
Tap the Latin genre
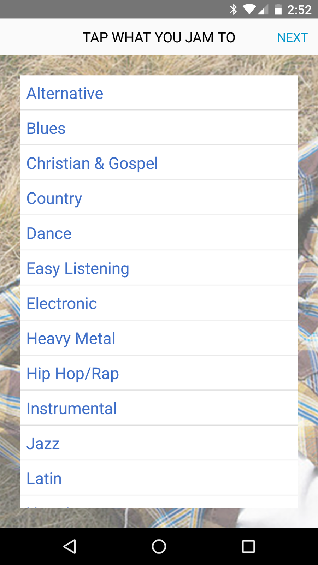(x=159, y=478)
